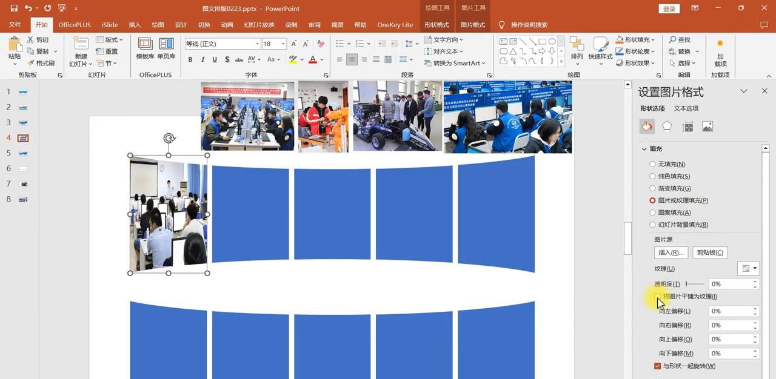Open Add-ins (加载项) button
This screenshot has height=379, width=776.
[x=720, y=51]
